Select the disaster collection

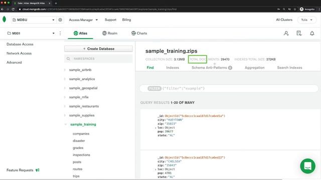(x=79, y=141)
